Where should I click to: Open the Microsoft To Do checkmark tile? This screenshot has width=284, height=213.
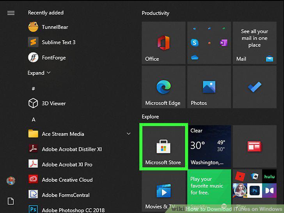coord(254,87)
